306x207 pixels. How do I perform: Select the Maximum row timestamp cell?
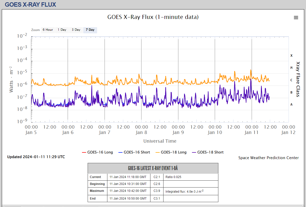coord(128,191)
